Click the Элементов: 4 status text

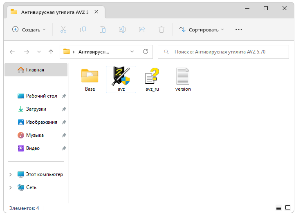pyautogui.click(x=24, y=208)
